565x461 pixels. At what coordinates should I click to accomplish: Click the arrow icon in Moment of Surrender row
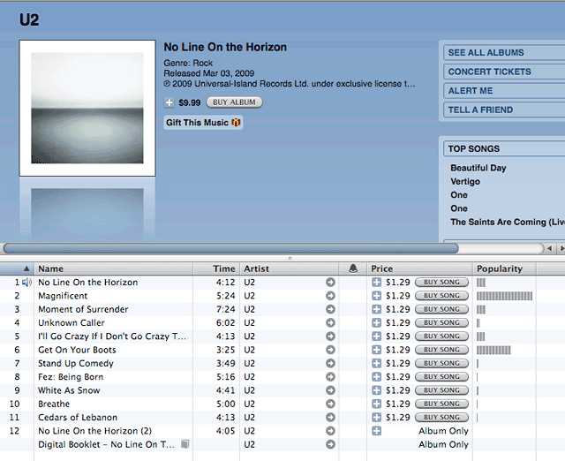coord(330,309)
